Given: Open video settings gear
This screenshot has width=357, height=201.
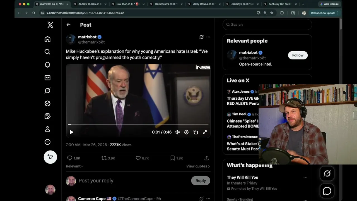Looking at the screenshot, I should pyautogui.click(x=186, y=132).
